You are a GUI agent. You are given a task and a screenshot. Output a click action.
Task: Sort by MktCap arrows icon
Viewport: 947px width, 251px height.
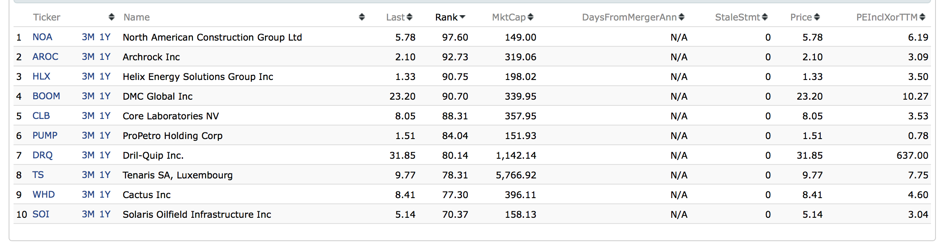coord(531,17)
